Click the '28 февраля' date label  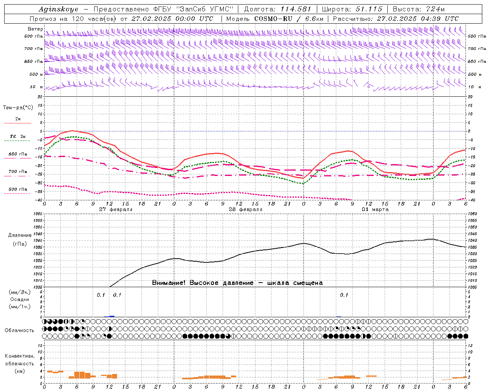click(246, 209)
